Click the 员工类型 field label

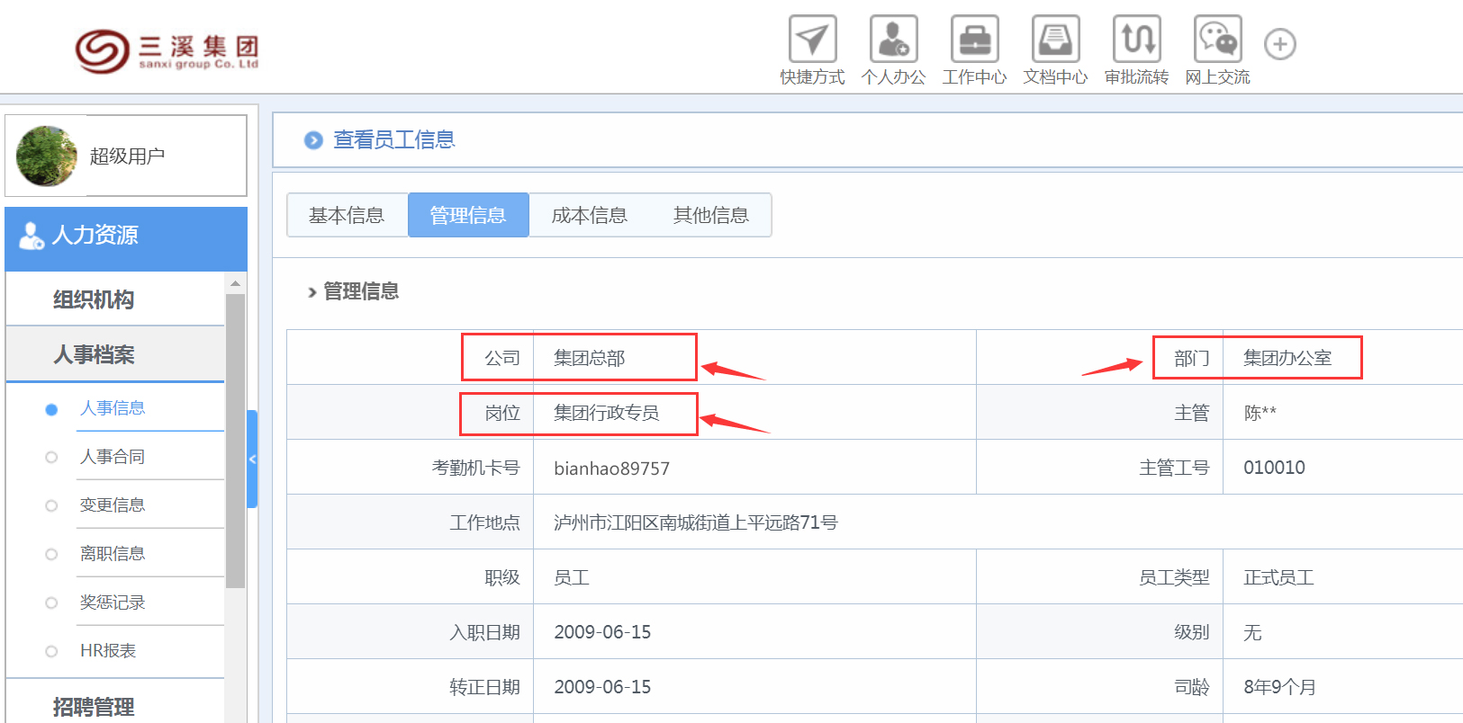pyautogui.click(x=1174, y=577)
